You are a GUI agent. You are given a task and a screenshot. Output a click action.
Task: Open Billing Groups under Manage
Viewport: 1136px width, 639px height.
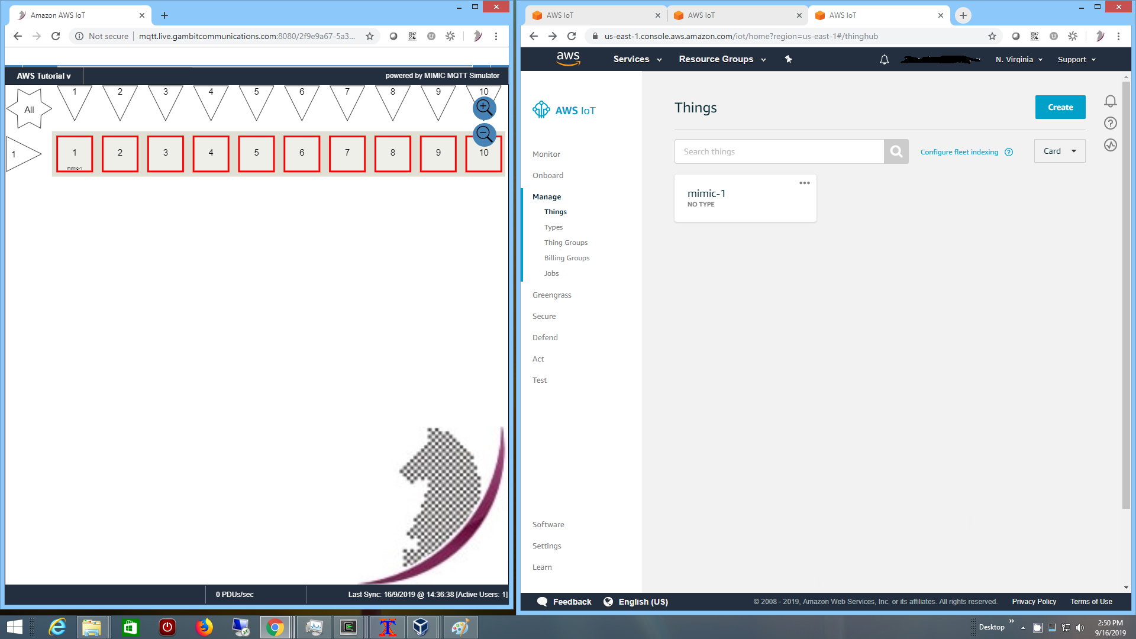[567, 258]
